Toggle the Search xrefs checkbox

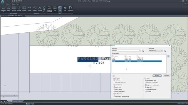click(114, 87)
